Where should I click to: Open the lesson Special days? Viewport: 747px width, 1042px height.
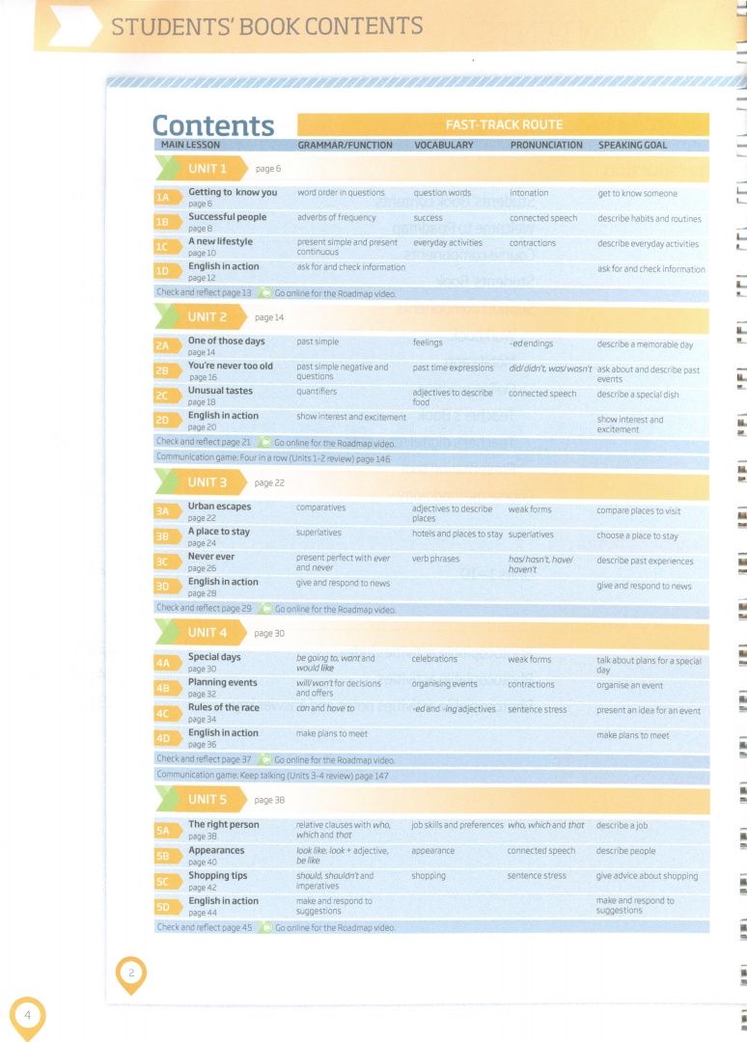pos(214,657)
